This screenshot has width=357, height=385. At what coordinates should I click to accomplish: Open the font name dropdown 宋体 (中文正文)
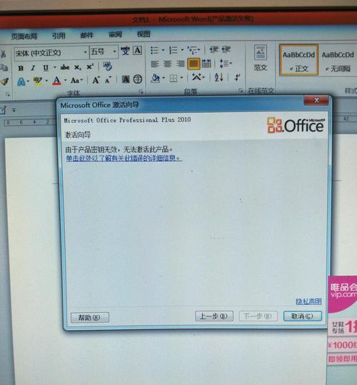(x=85, y=52)
